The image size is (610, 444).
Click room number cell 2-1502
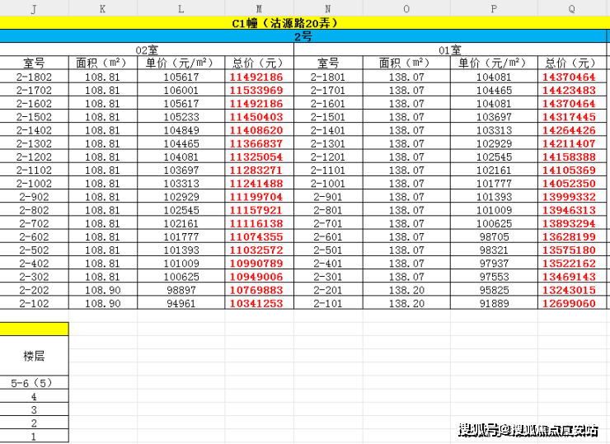pyautogui.click(x=35, y=117)
